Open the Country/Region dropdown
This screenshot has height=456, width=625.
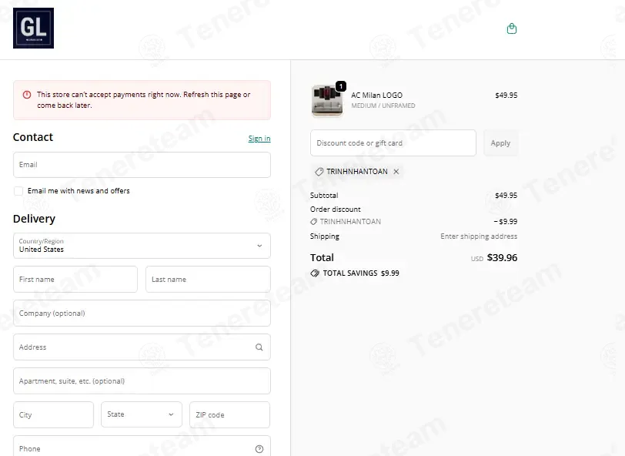click(142, 246)
